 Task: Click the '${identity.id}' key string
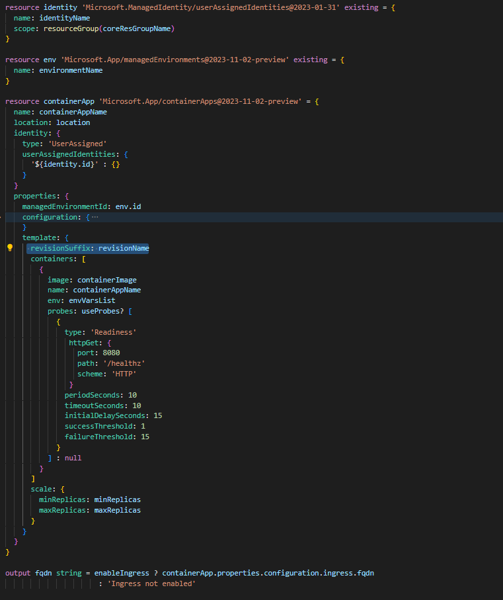(65, 165)
